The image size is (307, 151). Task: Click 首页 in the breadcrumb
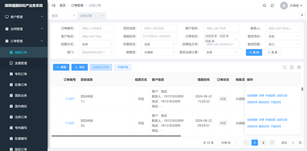tap(63, 5)
